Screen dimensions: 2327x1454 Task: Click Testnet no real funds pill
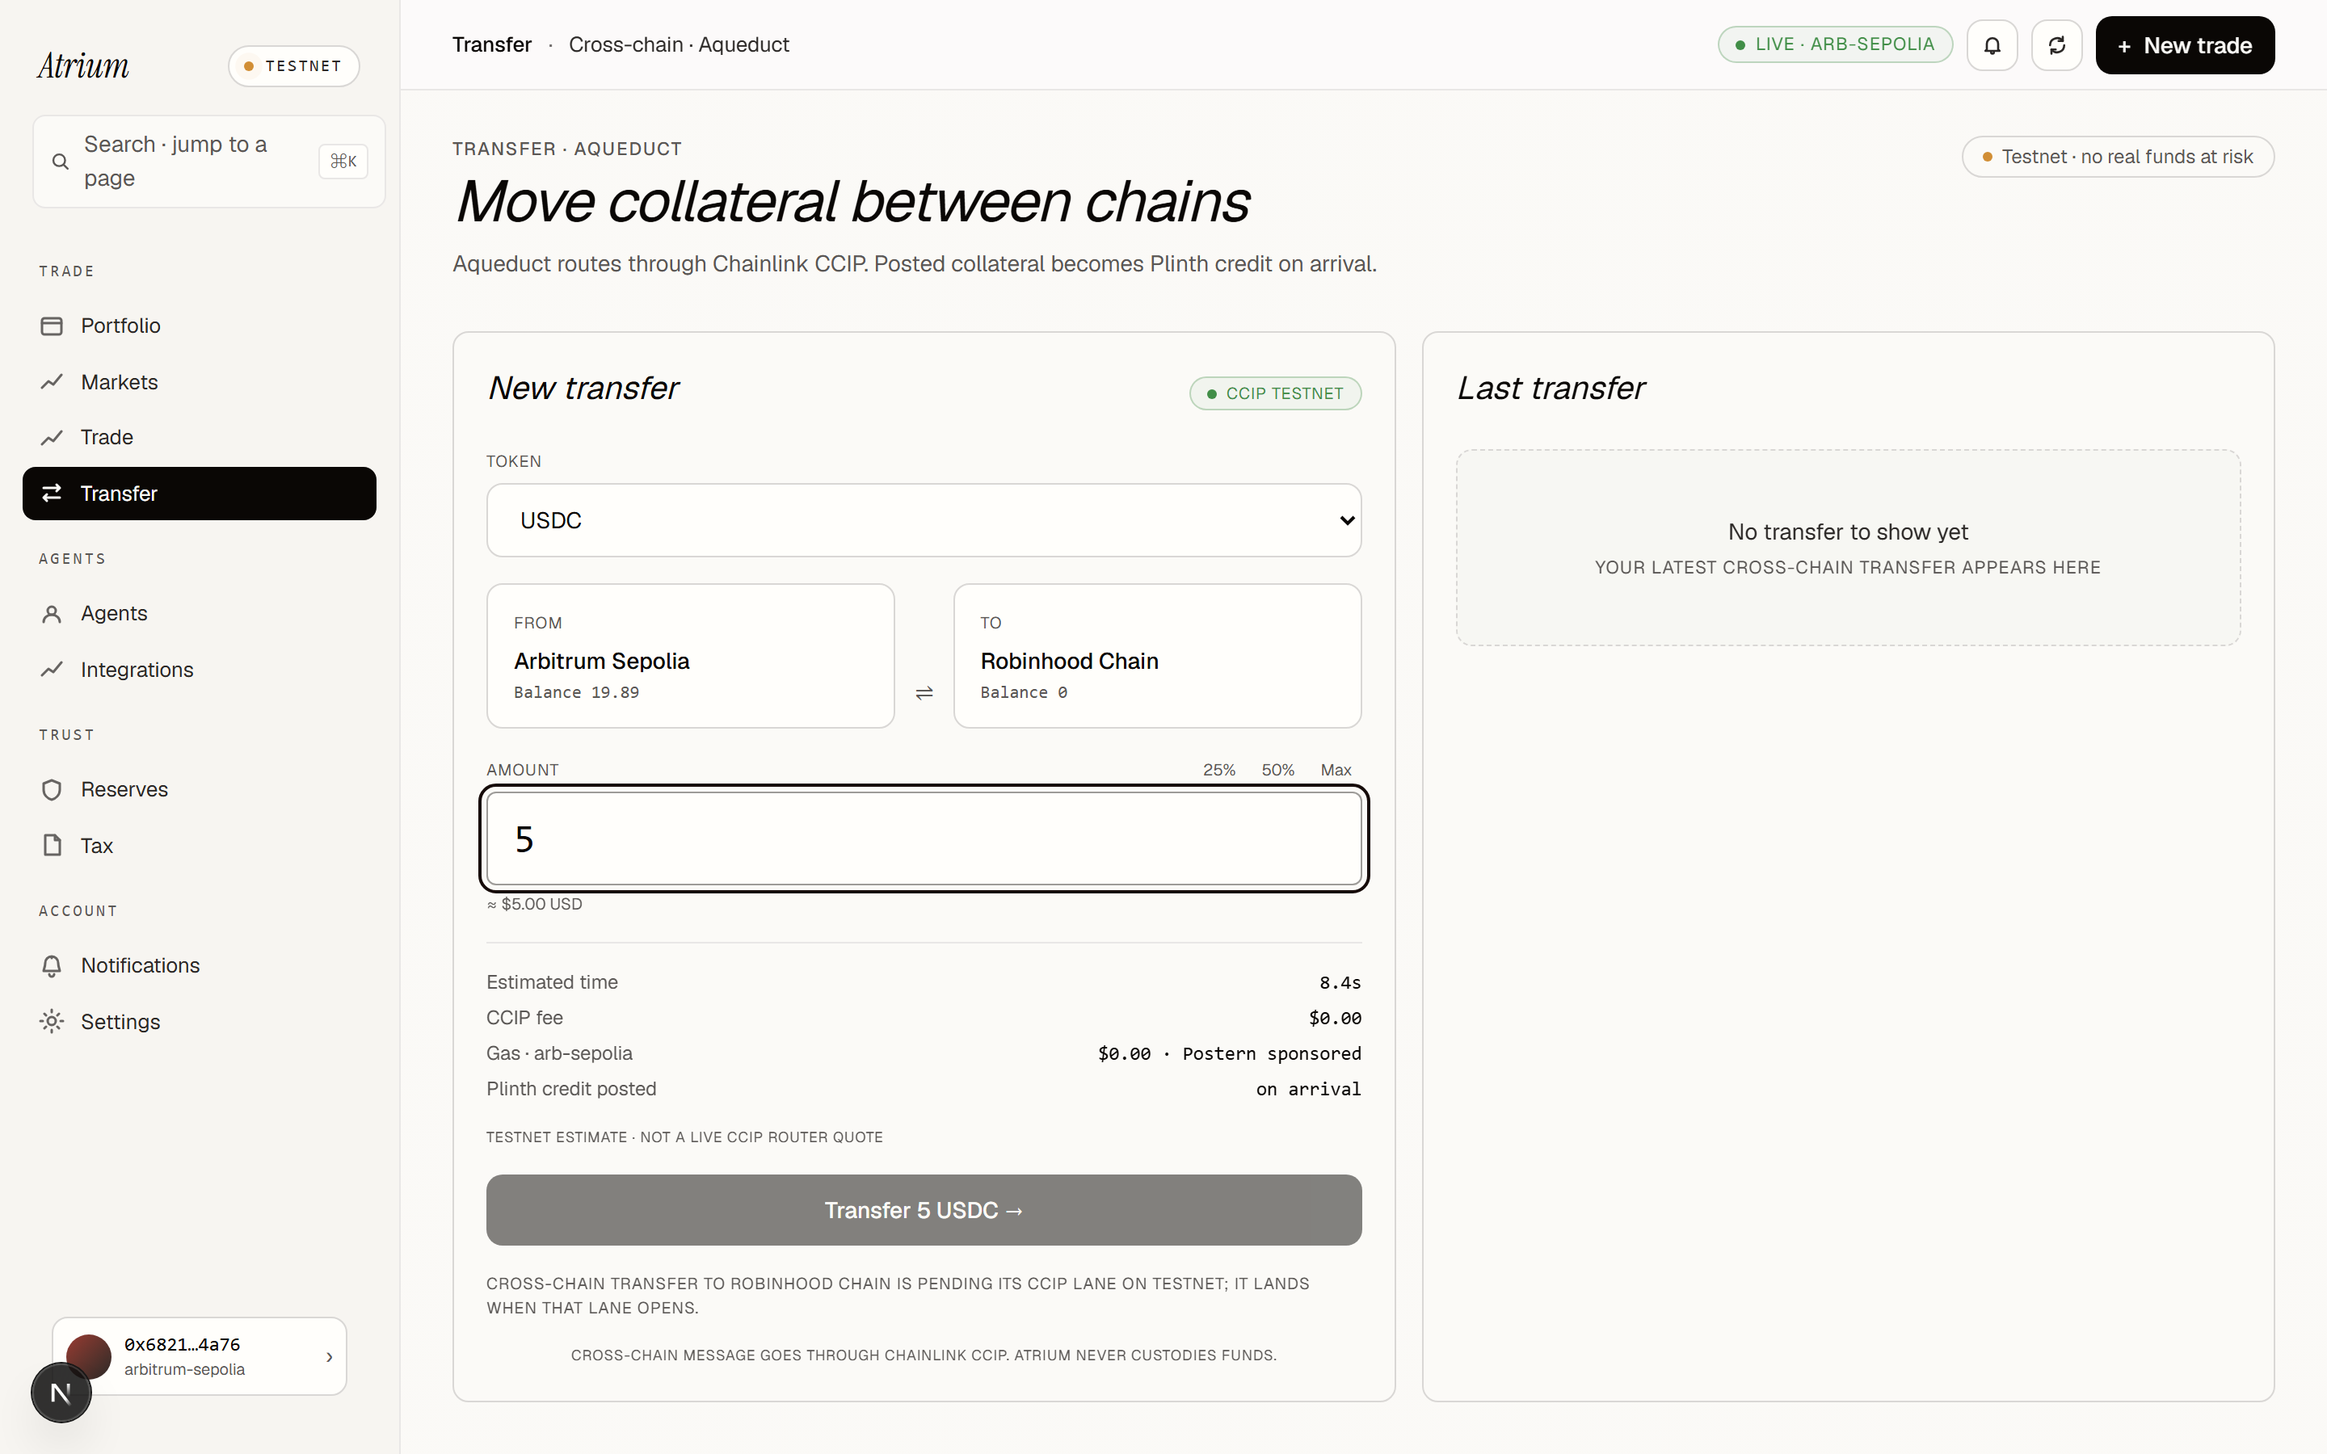[x=2118, y=157]
